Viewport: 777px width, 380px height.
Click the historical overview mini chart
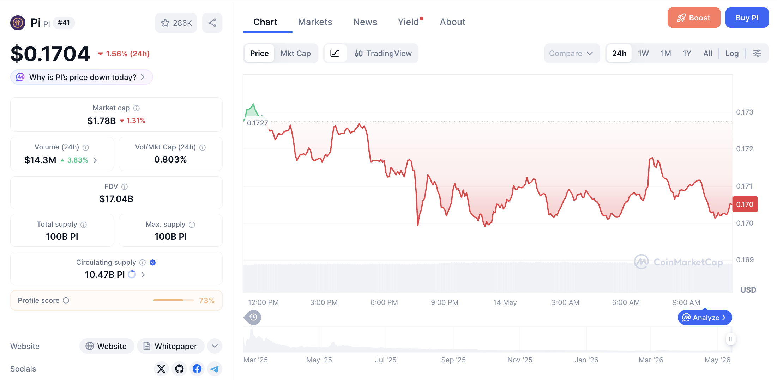(x=487, y=339)
